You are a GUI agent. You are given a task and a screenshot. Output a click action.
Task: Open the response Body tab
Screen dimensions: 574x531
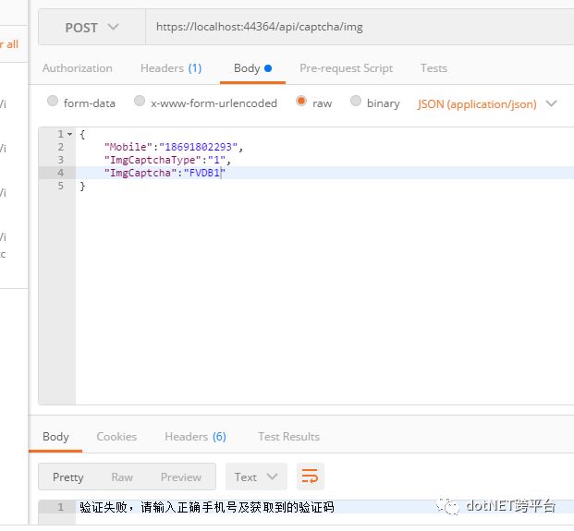tap(55, 437)
